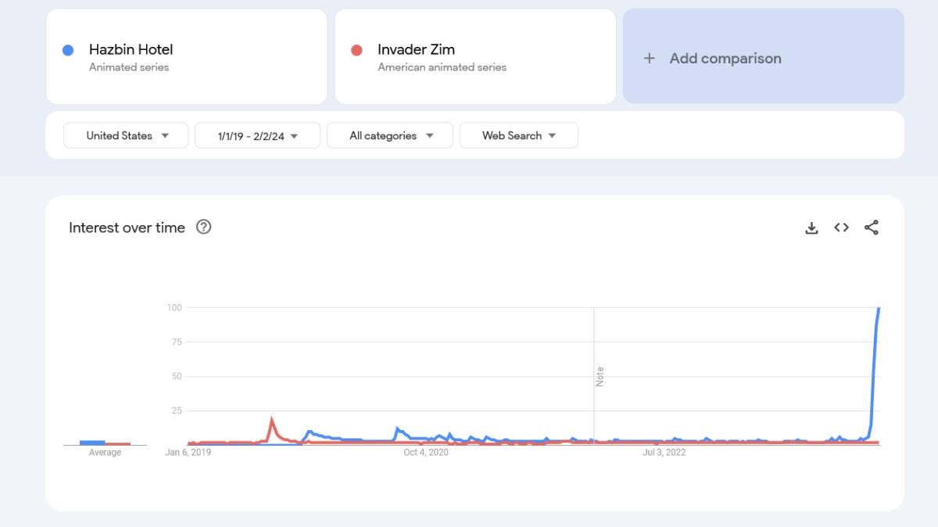Image resolution: width=938 pixels, height=527 pixels.
Task: Click the Invader Zim average interest bar
Action: 119,443
